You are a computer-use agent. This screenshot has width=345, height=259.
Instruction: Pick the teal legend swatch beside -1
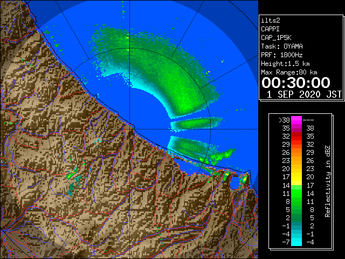(x=296, y=226)
